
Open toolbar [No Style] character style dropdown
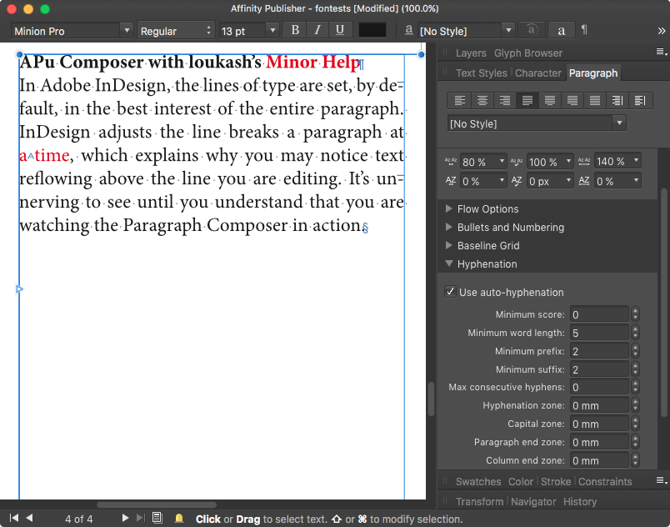pyautogui.click(x=508, y=31)
